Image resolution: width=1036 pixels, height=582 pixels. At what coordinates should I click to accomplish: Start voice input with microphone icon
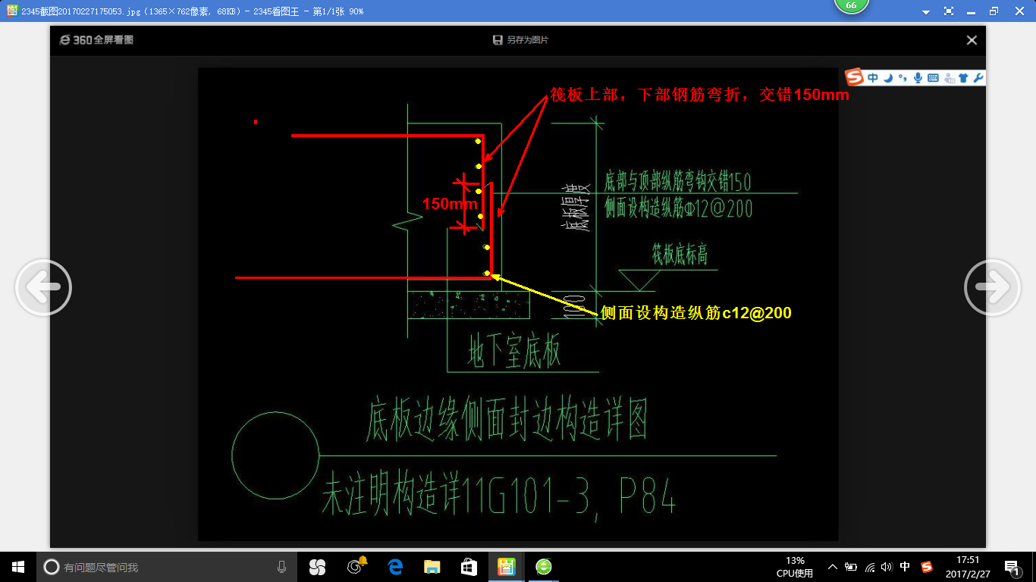(x=918, y=77)
